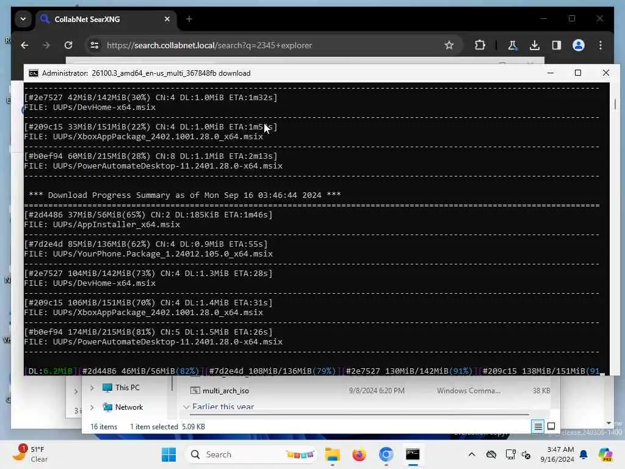Viewport: 625px width, 469px height.
Task: Close the CollabNet SearXNG tab
Action: (x=167, y=19)
